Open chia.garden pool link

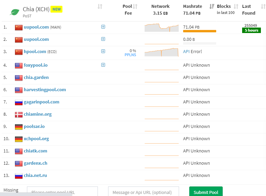pos(36,78)
